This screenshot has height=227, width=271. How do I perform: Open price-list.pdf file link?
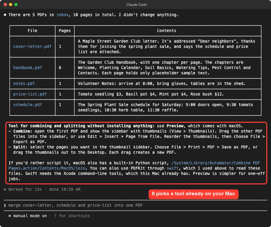[x=30, y=94]
